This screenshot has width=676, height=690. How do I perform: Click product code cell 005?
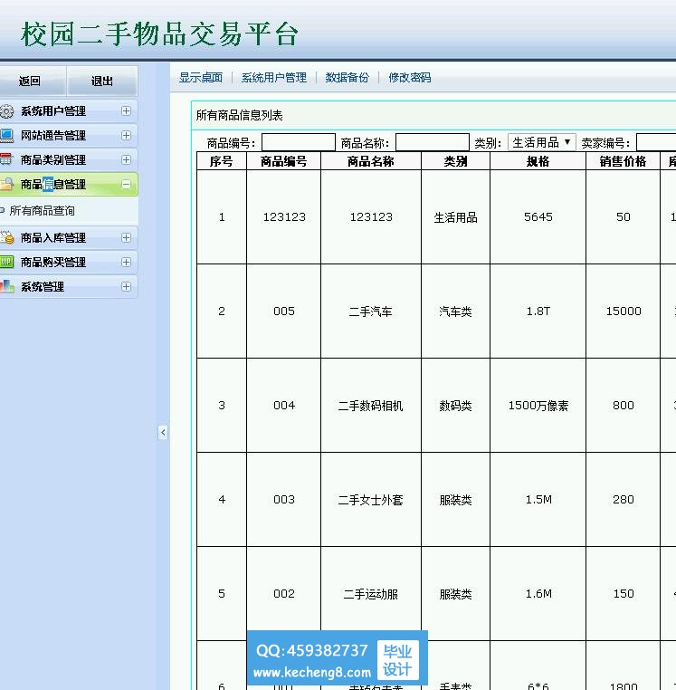(283, 311)
